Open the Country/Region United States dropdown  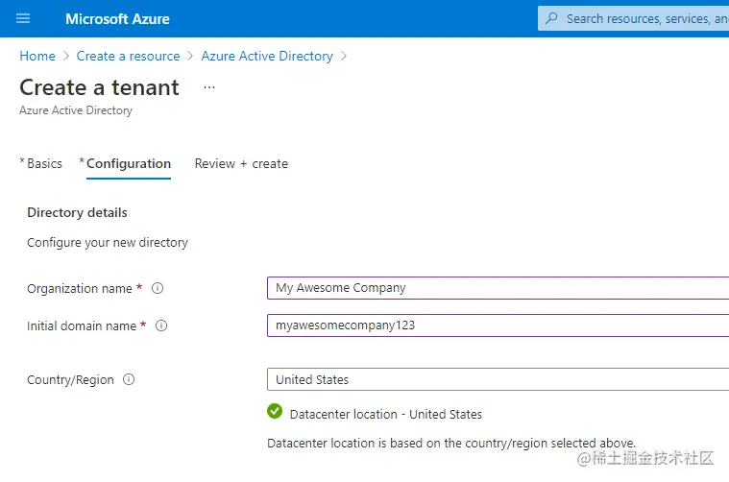coord(498,380)
